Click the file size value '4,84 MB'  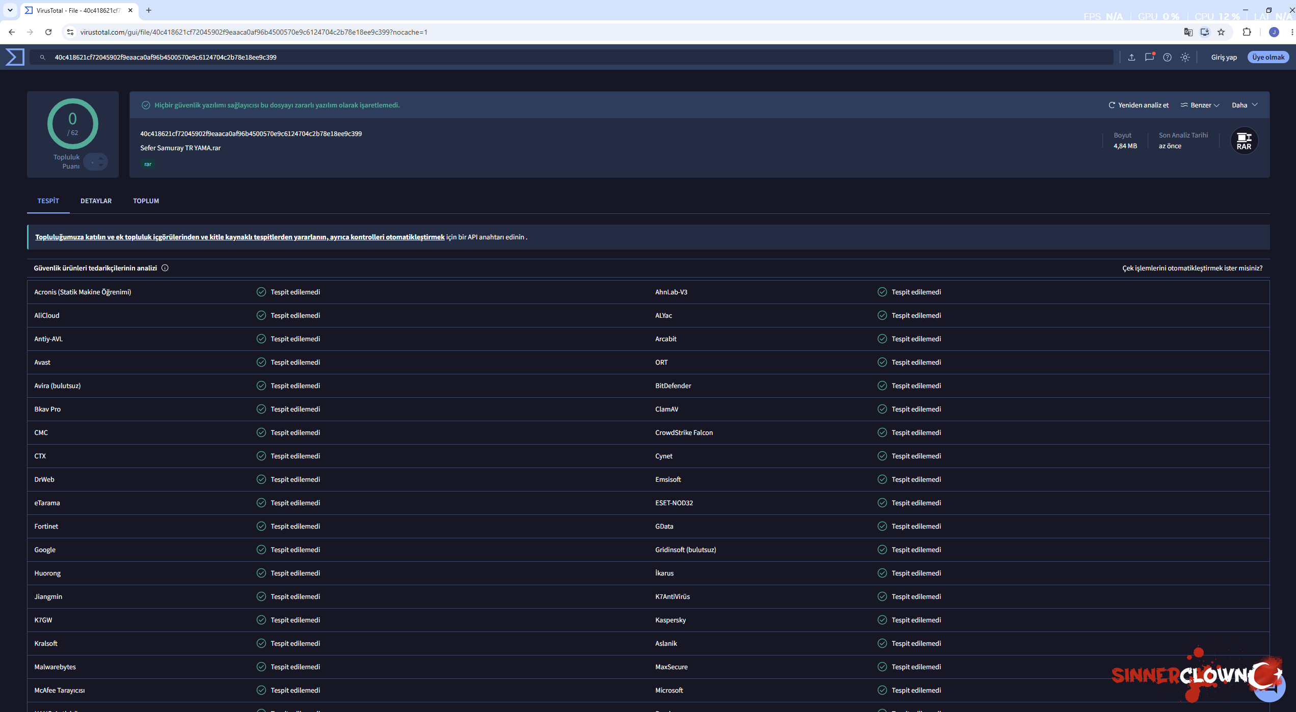pos(1125,146)
